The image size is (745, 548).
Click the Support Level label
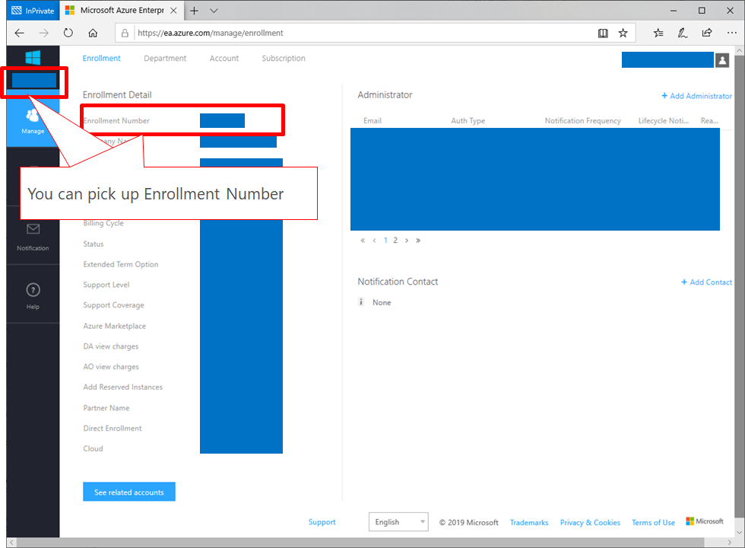(106, 285)
